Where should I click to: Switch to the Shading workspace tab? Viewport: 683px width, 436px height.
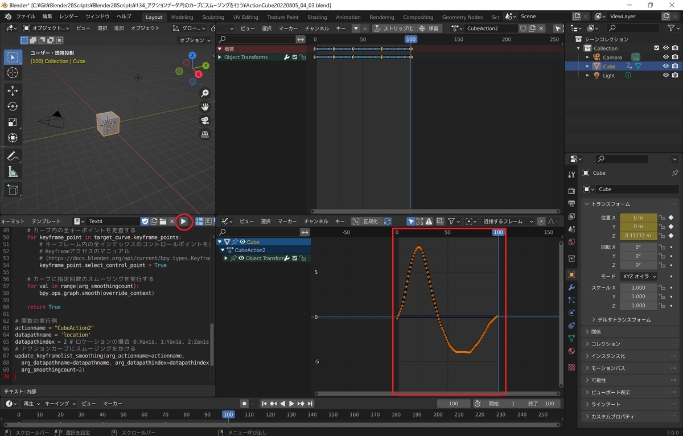click(x=317, y=17)
